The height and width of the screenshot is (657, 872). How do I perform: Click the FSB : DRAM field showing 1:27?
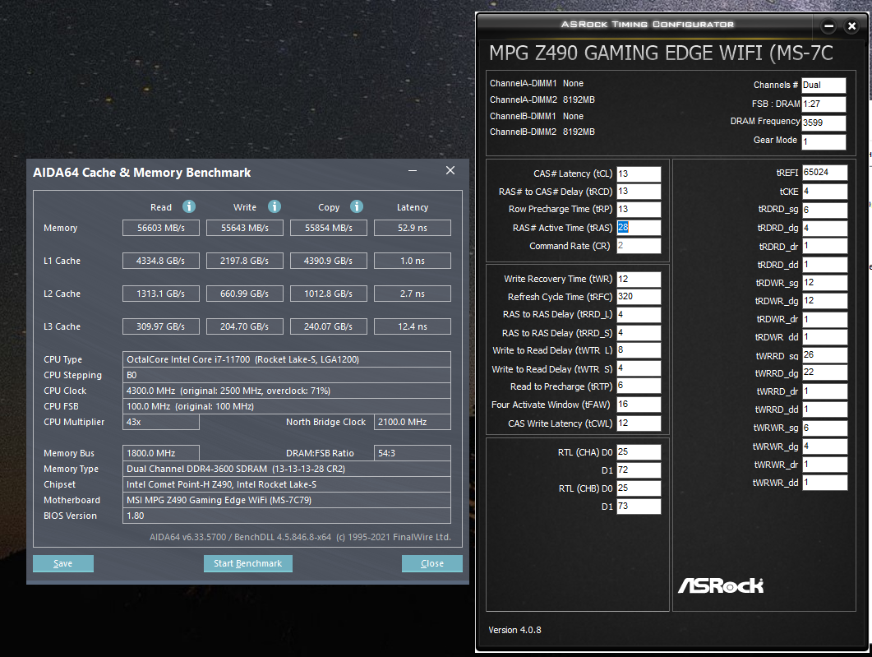[824, 104]
